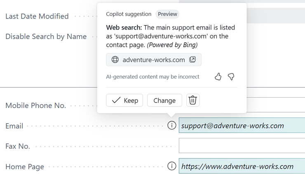This screenshot has height=177, width=305.
Task: Click the globe icon in source link
Action: (x=115, y=60)
